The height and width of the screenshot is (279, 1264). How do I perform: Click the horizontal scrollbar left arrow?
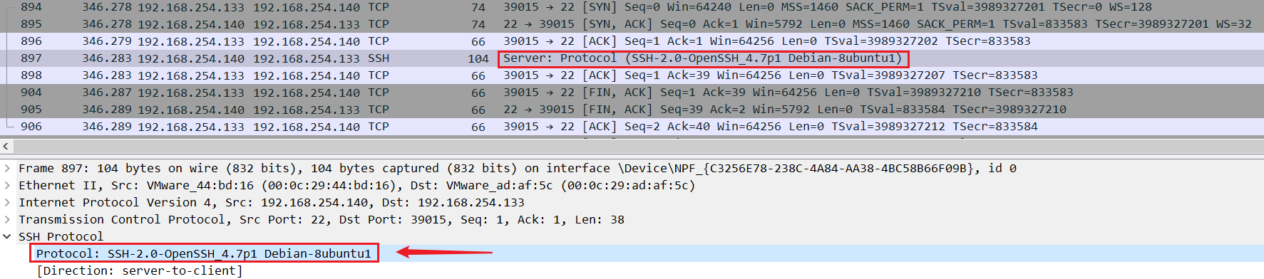pos(6,146)
